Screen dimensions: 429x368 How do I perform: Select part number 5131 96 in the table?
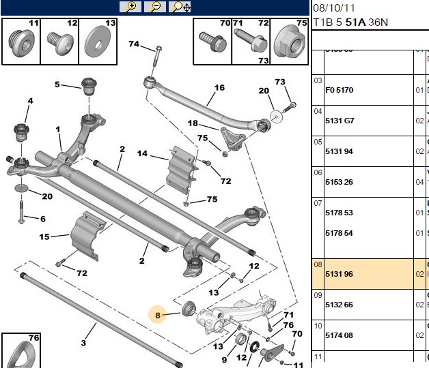coord(339,274)
